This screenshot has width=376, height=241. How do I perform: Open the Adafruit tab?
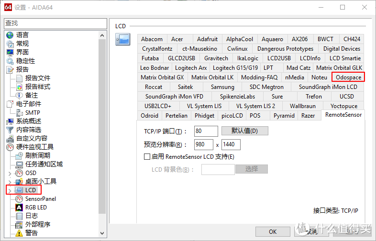click(207, 39)
